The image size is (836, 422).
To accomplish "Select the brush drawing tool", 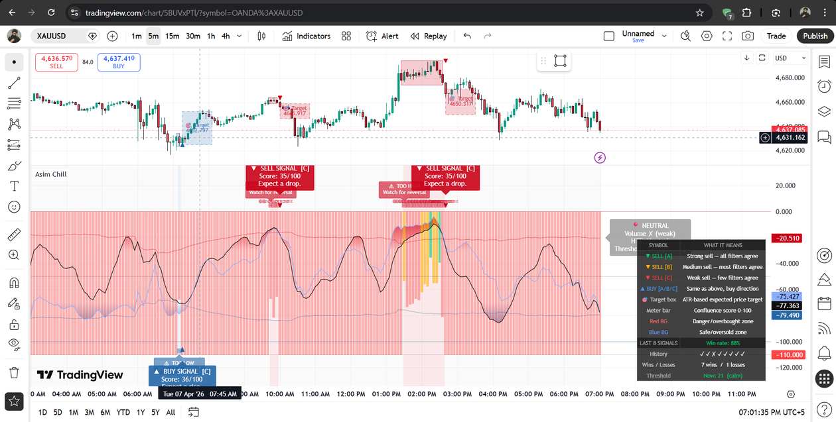I will coord(14,166).
